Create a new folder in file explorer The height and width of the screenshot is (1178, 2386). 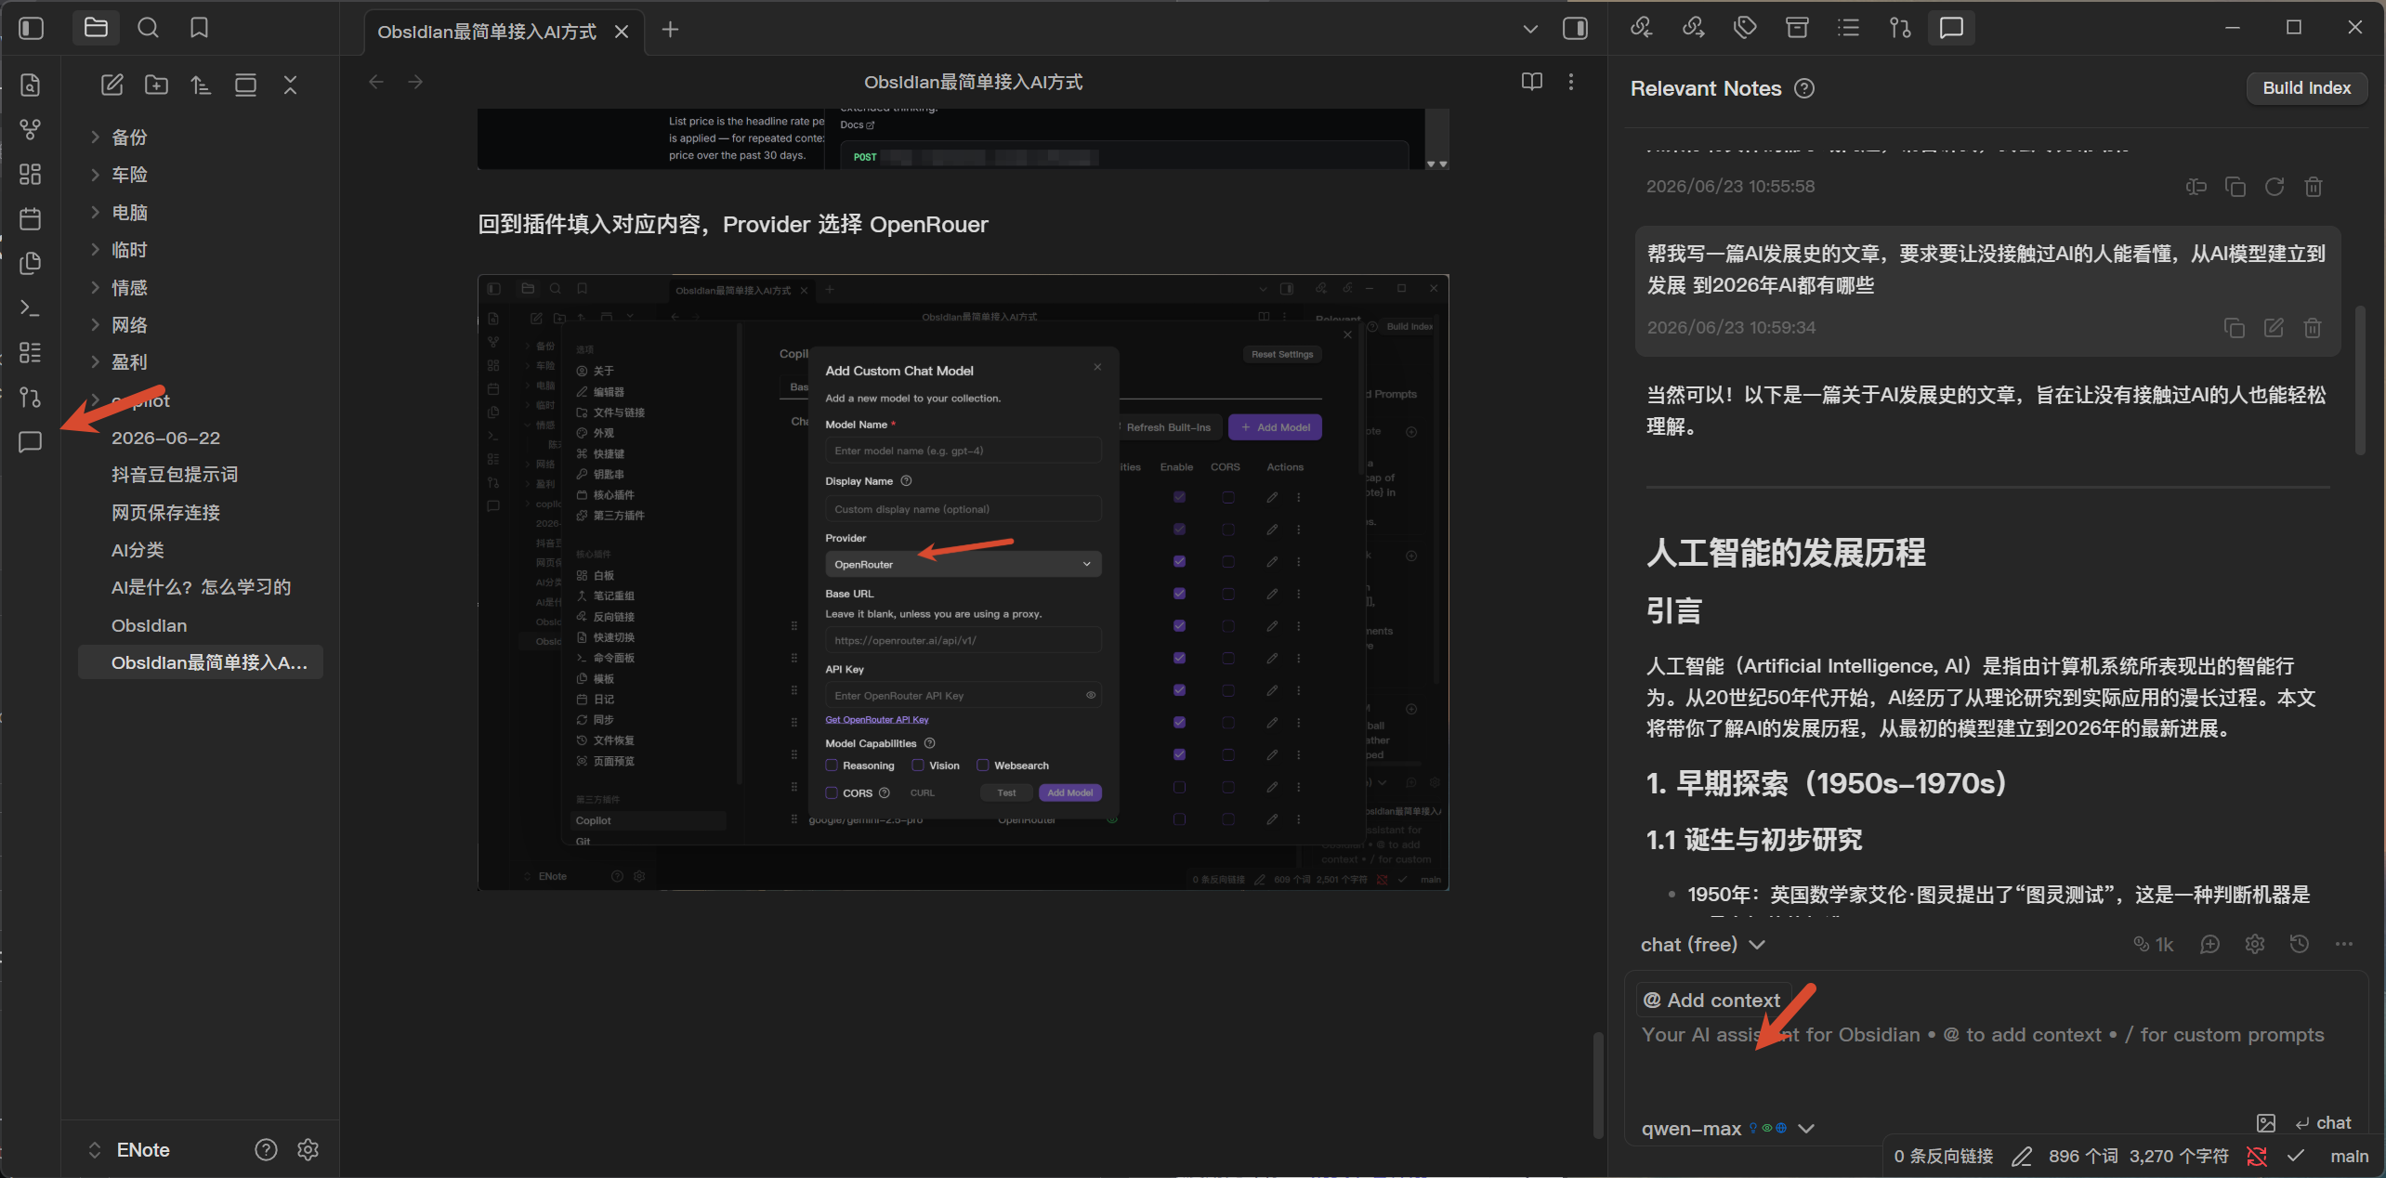pos(157,85)
